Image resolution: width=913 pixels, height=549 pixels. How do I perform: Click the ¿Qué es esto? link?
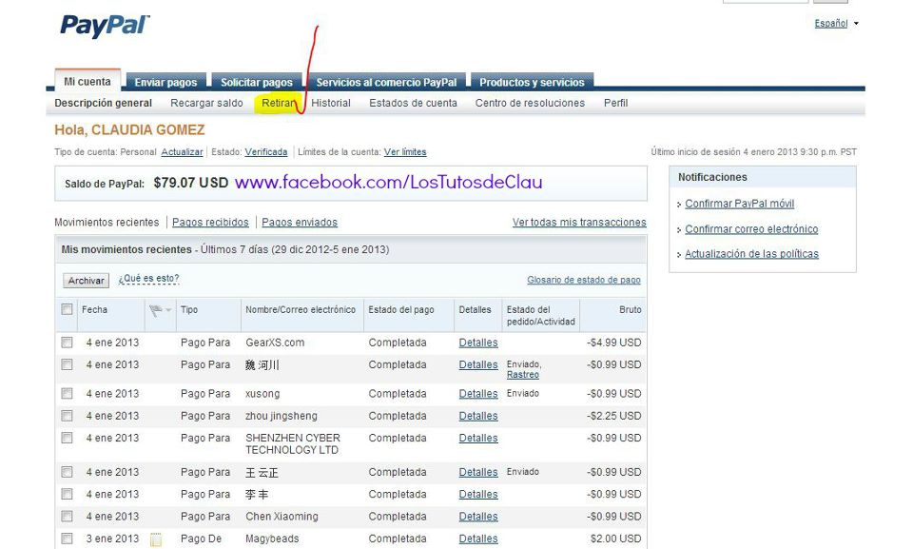pos(148,279)
